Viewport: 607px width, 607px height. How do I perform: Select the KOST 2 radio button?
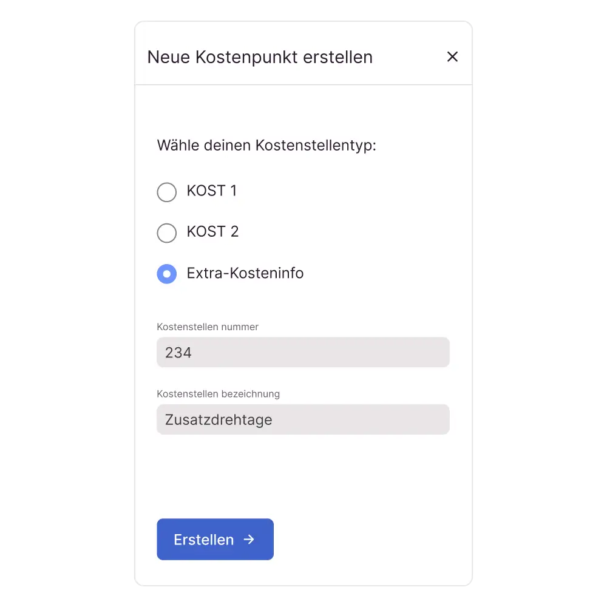(166, 233)
